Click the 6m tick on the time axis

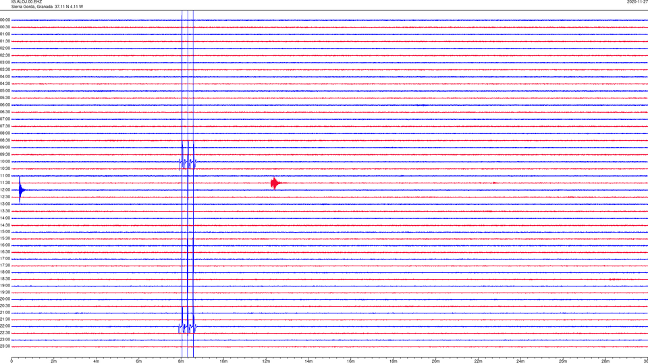[139, 361]
